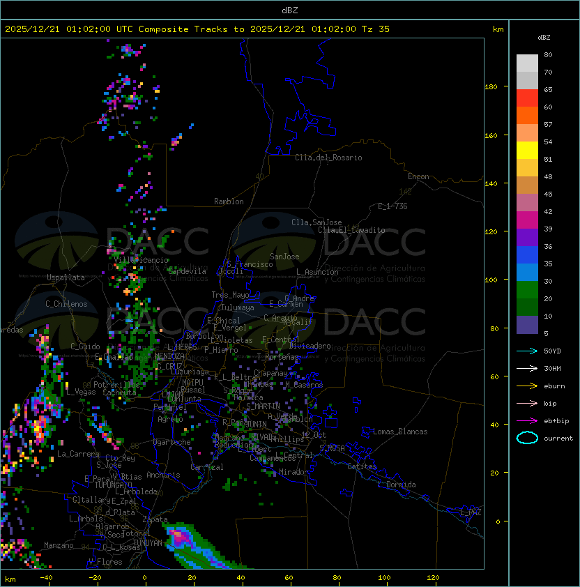Screen dimensions: 580x587
Task: Click the Composite Tracks timestamp header text
Action: [197, 29]
